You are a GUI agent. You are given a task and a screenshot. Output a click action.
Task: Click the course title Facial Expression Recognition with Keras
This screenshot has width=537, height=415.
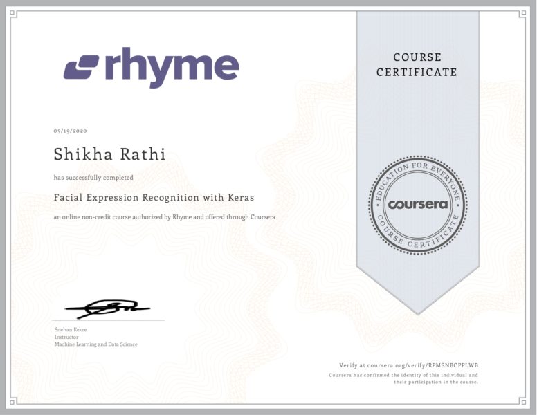(x=154, y=198)
